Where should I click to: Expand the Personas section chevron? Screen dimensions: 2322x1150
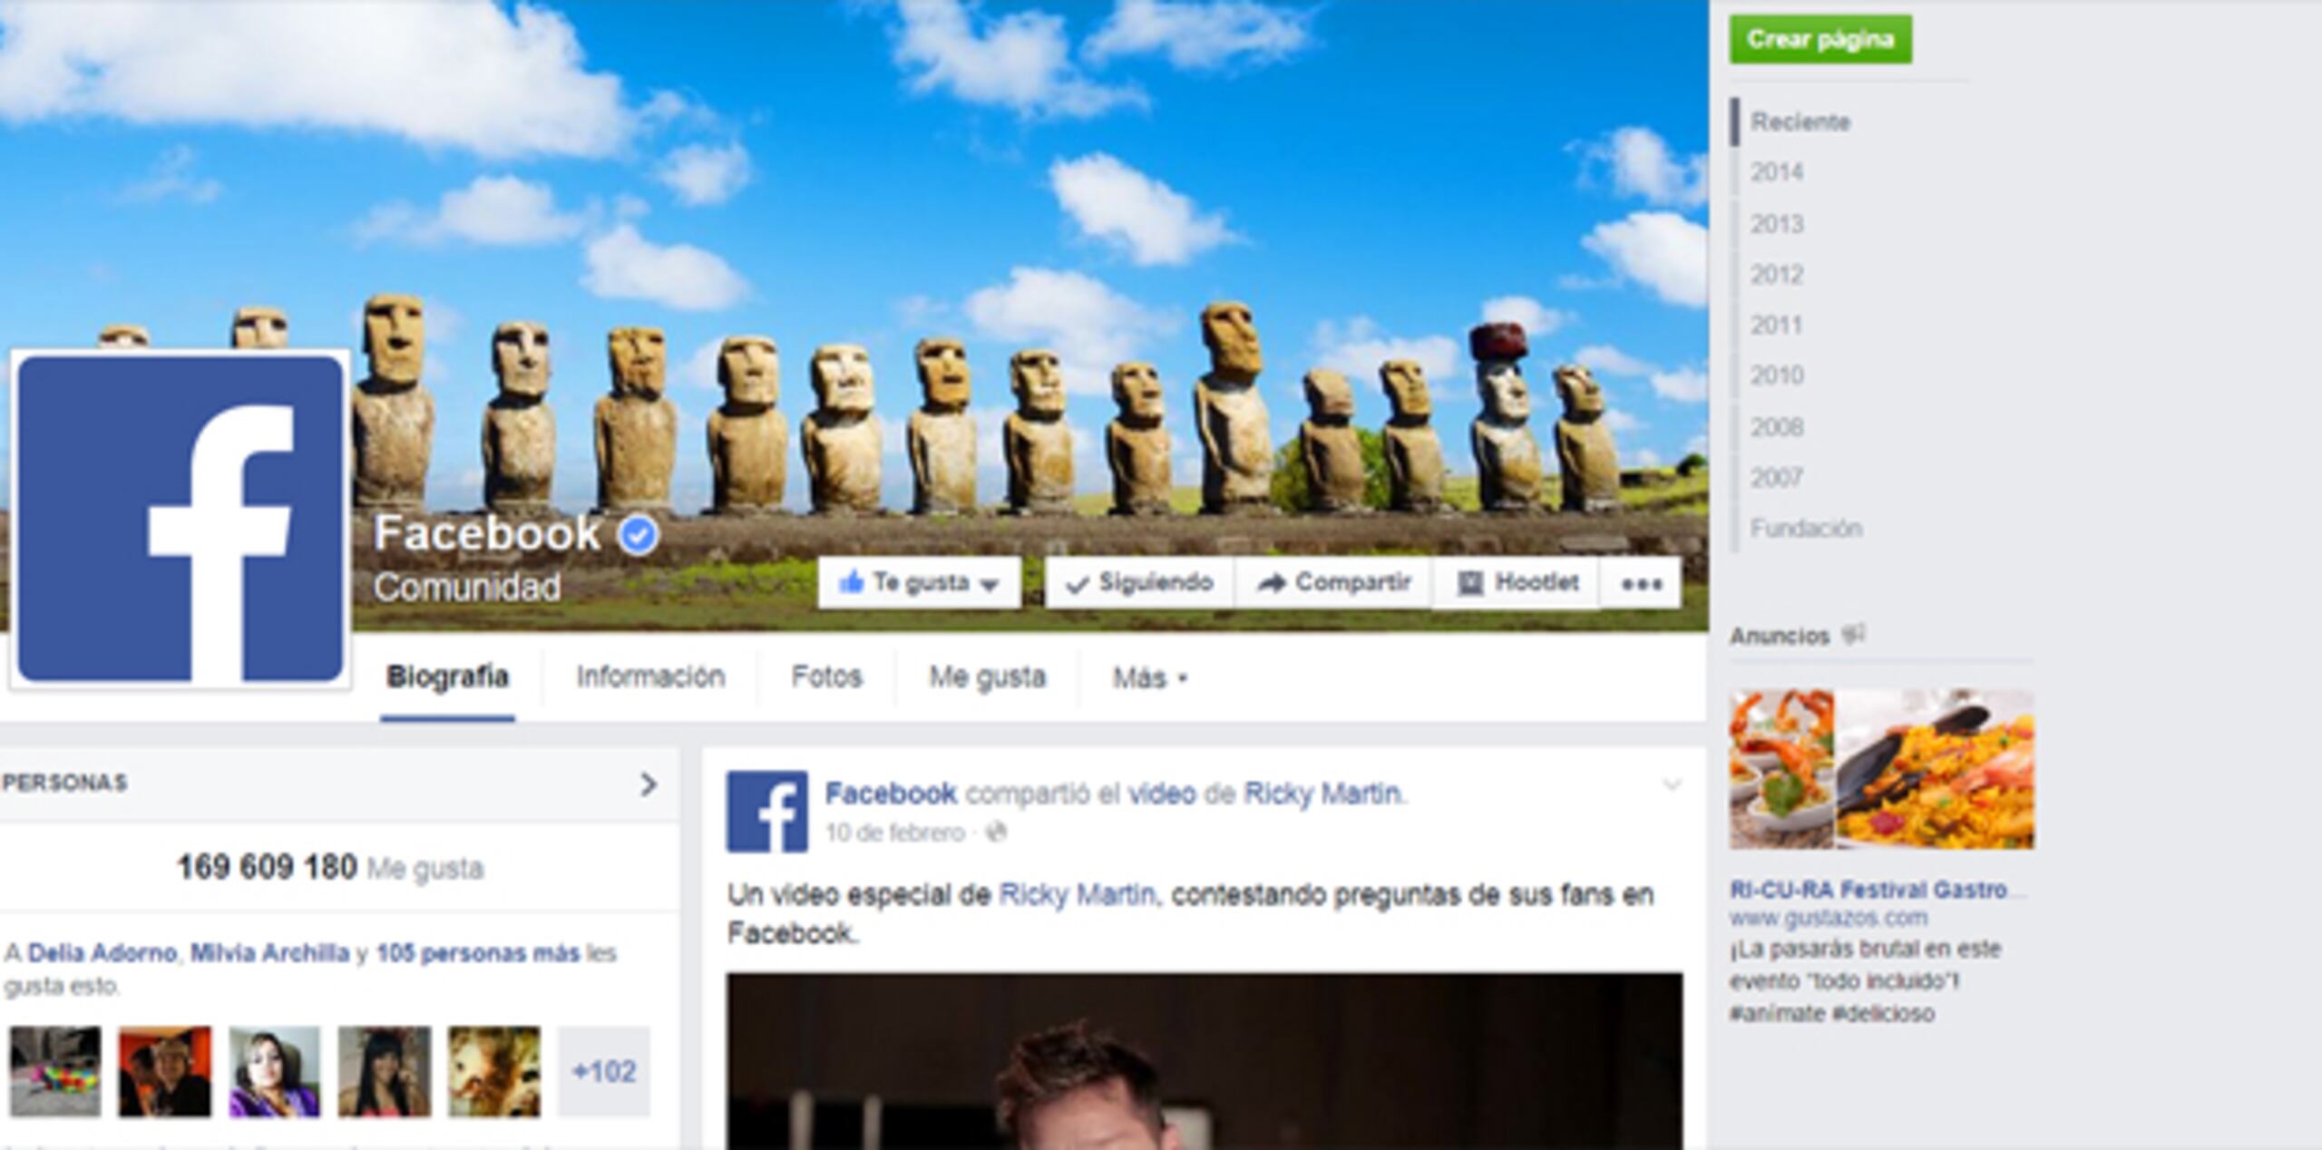(x=648, y=785)
